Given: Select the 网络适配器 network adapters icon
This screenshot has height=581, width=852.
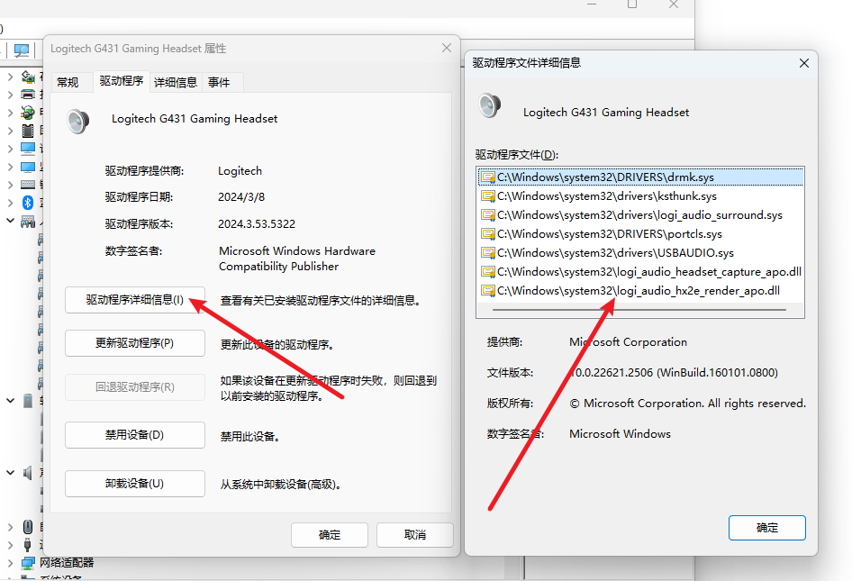Looking at the screenshot, I should tap(28, 563).
